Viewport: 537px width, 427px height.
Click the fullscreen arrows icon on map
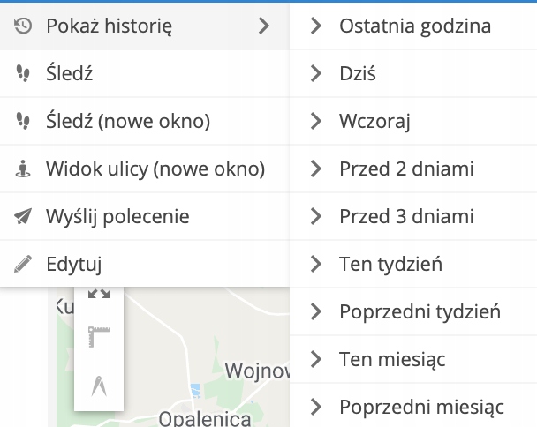99,293
